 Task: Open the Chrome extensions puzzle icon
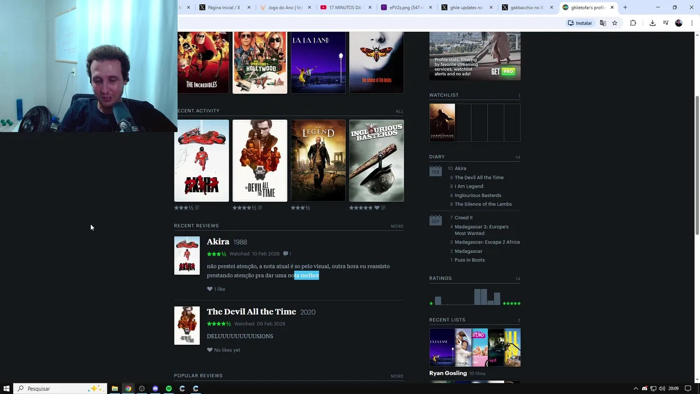pyautogui.click(x=633, y=23)
